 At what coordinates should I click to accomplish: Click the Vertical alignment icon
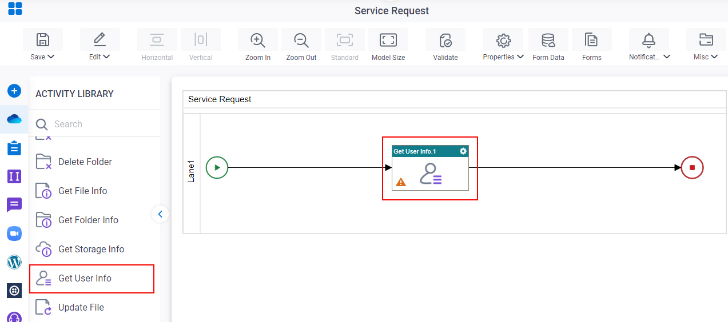tap(200, 39)
